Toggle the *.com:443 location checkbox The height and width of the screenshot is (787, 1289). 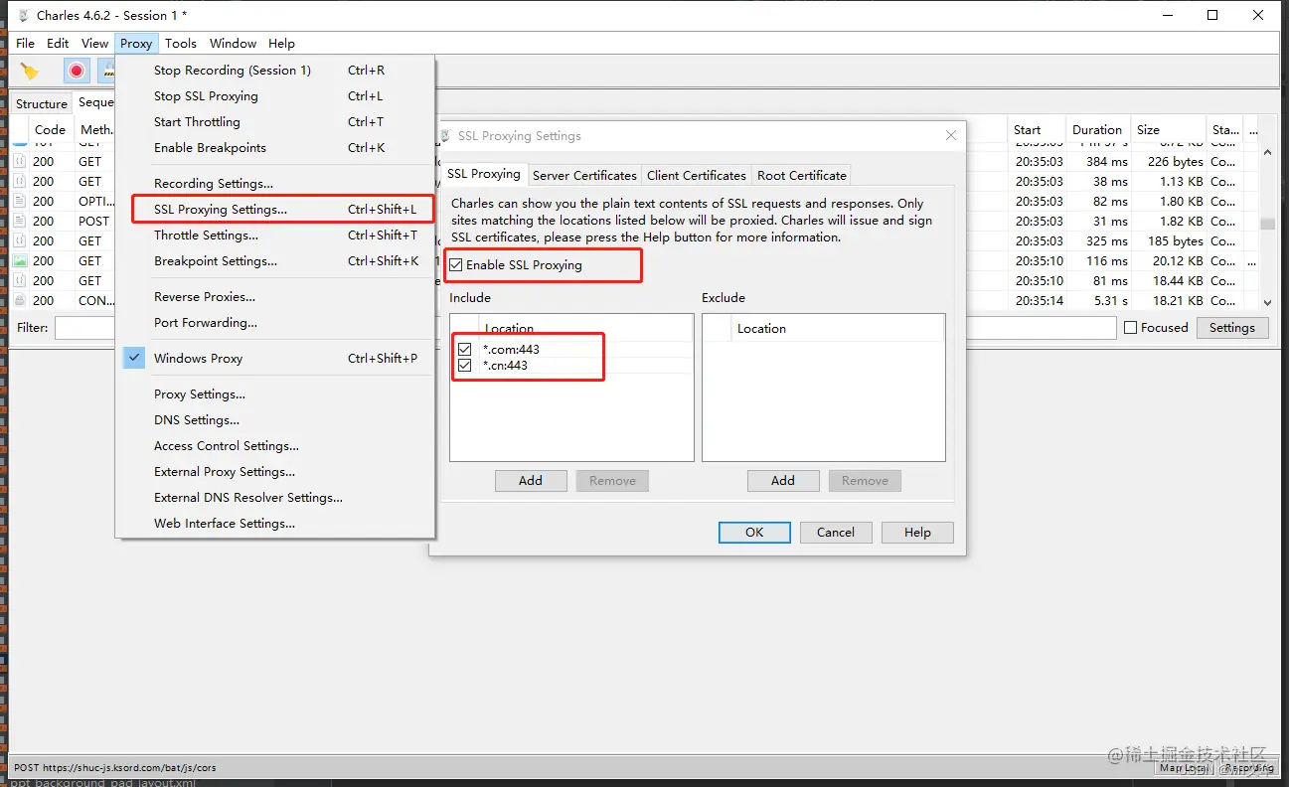(465, 349)
